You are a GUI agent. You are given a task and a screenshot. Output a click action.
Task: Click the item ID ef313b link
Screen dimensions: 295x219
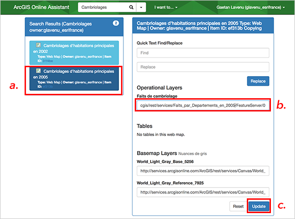pos(48,86)
